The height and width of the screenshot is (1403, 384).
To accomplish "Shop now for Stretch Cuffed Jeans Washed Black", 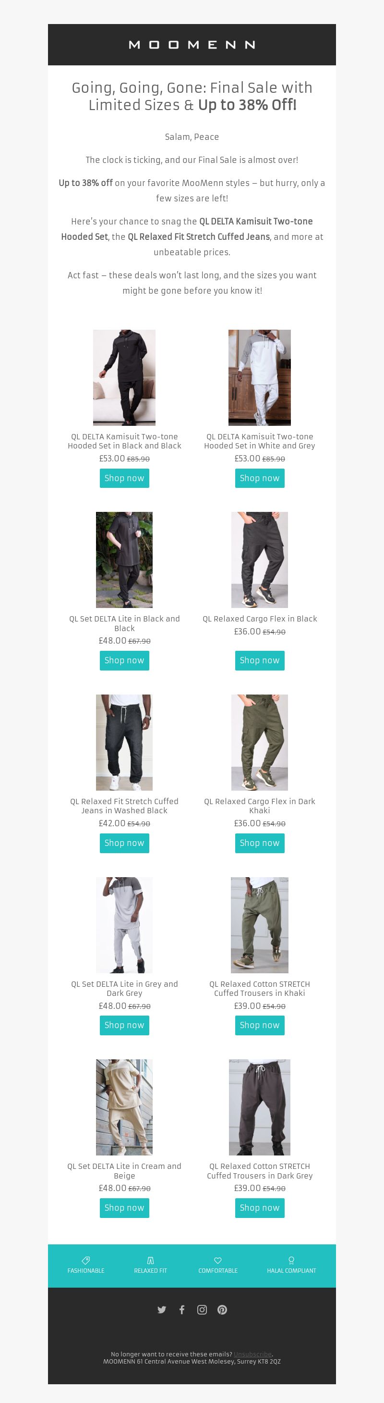I will click(124, 843).
